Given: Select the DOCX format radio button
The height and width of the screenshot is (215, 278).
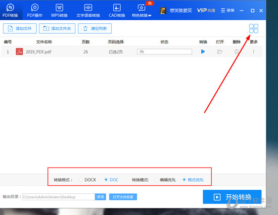Looking at the screenshot, I should pyautogui.click(x=81, y=180).
